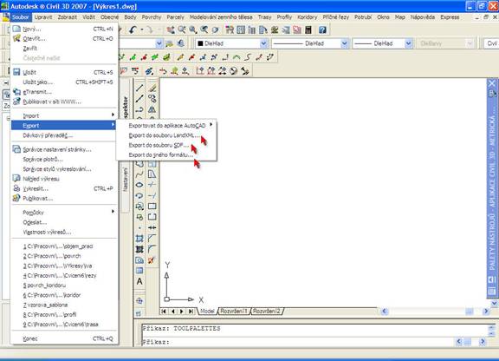Open the Nápověda menu
This screenshot has width=499, height=361.
(x=423, y=16)
